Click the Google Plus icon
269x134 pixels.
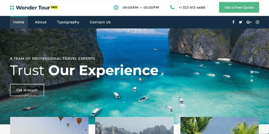pos(249,22)
